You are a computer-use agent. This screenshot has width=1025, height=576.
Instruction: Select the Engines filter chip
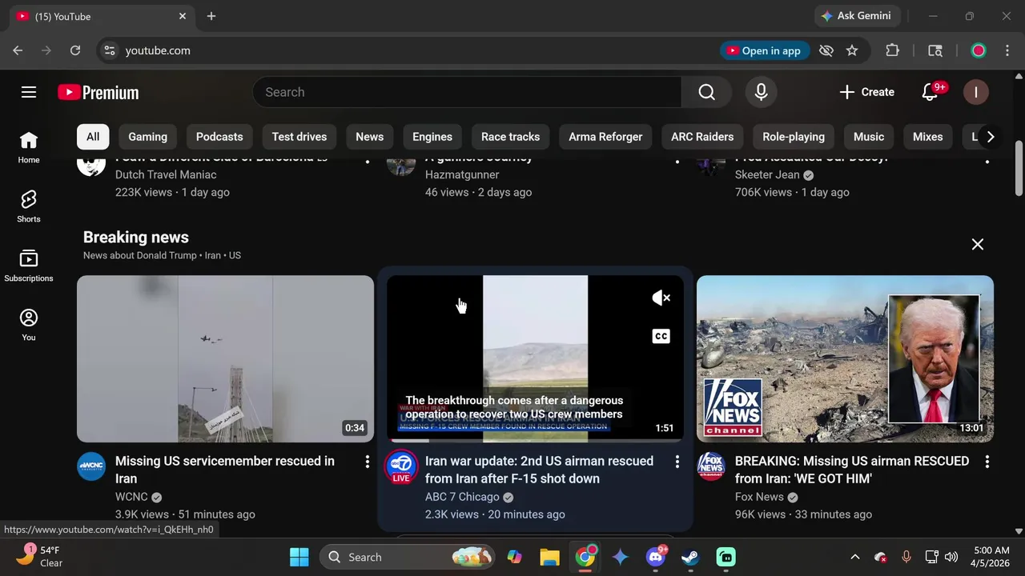[432, 137]
